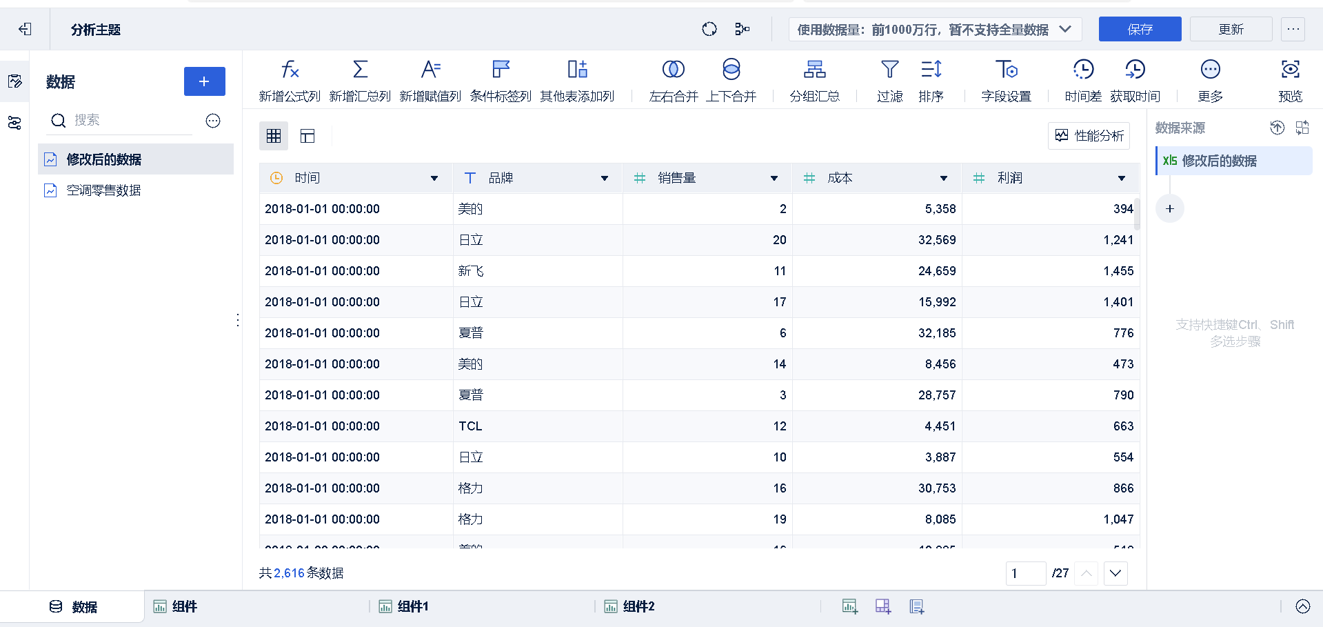The image size is (1323, 627).
Task: Click the back/exit icon beside 分析主题
Action: [x=26, y=29]
